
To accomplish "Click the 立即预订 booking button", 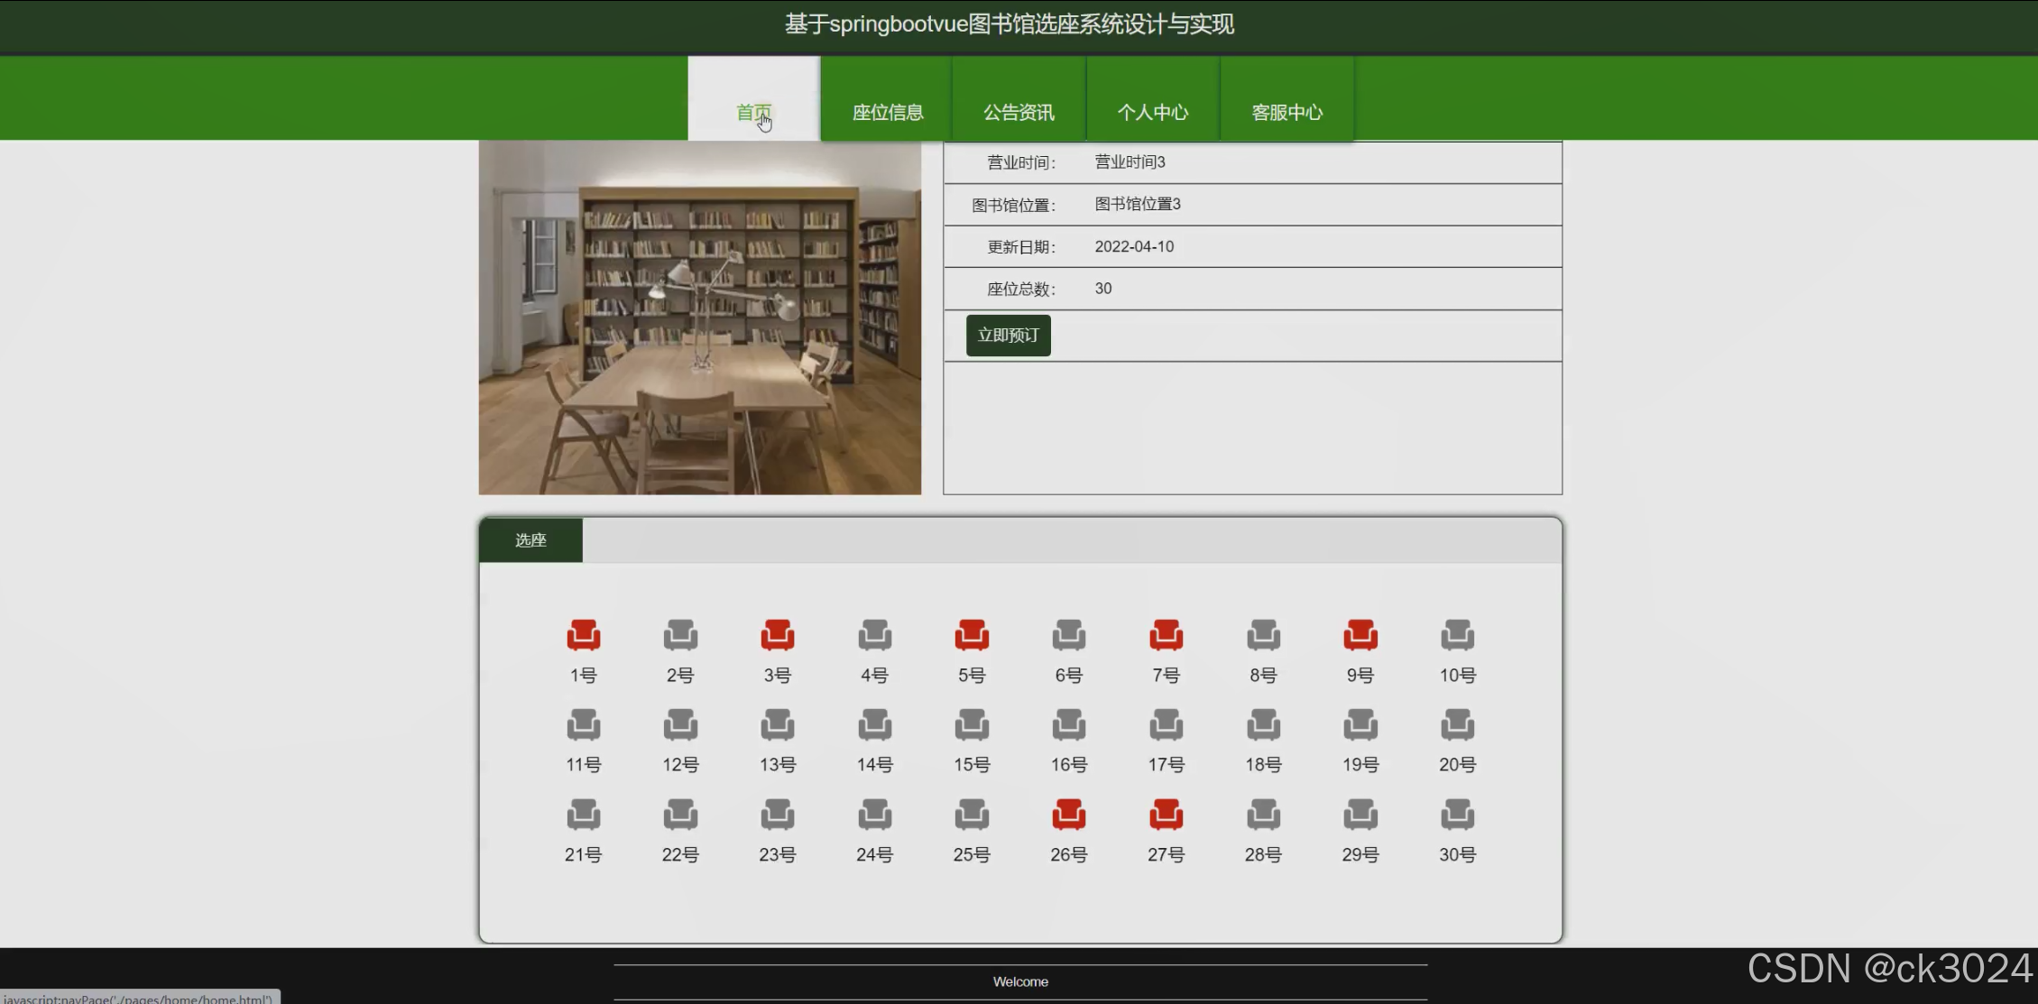I will click(1008, 335).
